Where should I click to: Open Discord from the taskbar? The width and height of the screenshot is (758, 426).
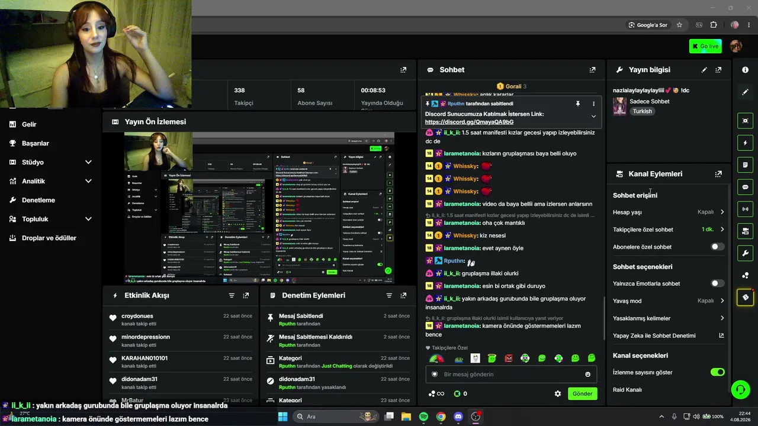[x=458, y=417]
